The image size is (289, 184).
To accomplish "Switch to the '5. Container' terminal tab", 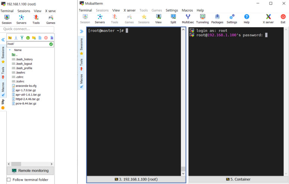I will point(238,179).
